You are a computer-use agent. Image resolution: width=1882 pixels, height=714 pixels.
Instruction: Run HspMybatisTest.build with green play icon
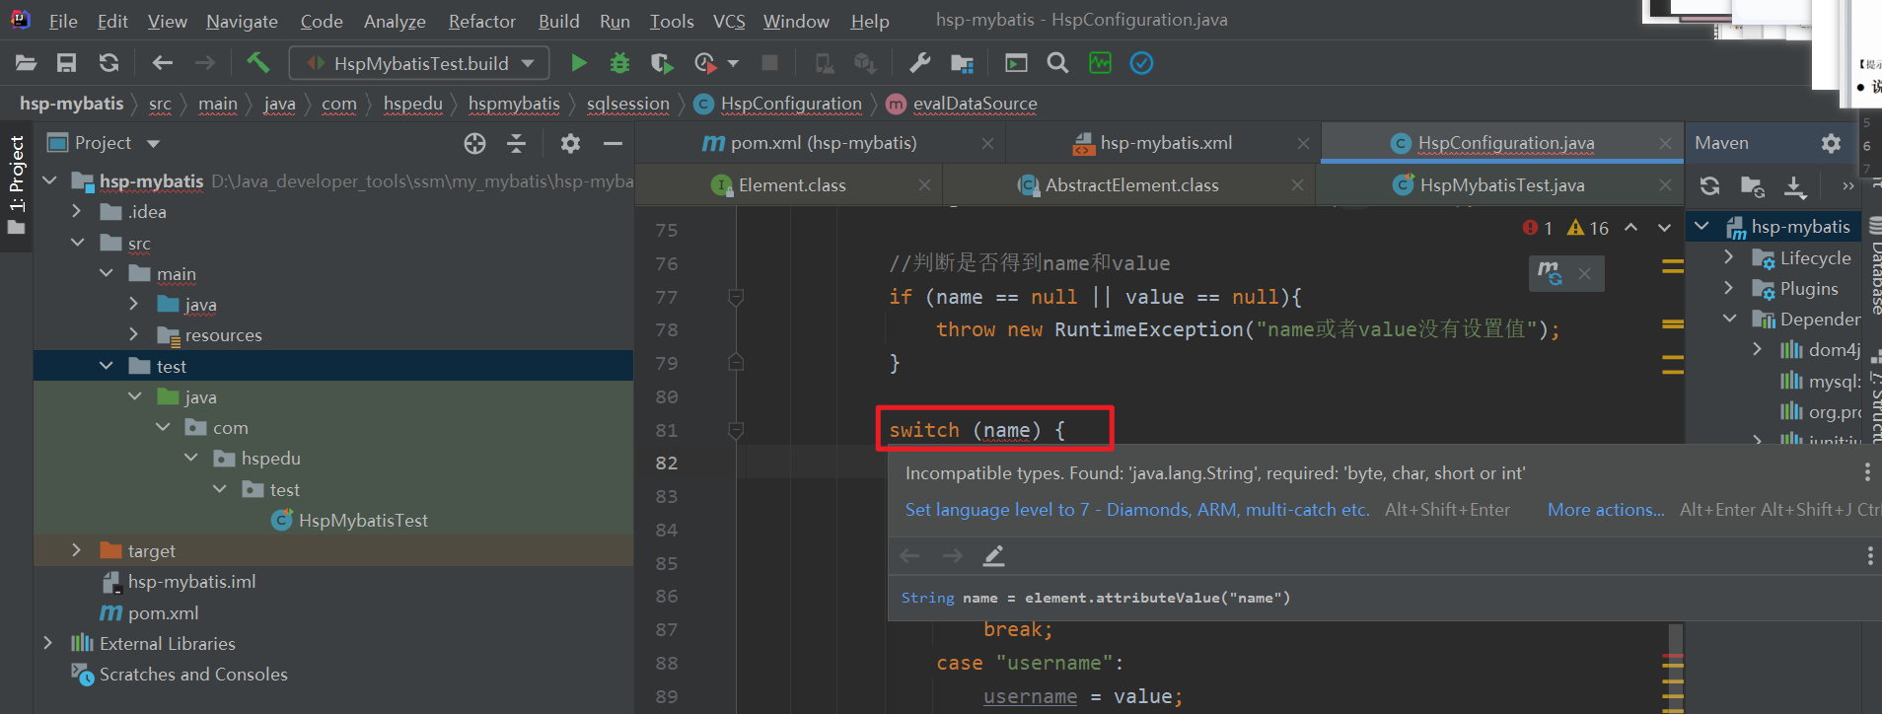pos(579,63)
